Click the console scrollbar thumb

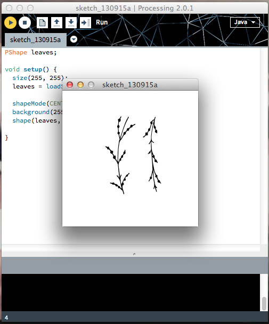click(264, 304)
